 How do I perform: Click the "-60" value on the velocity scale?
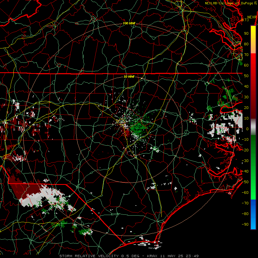(x=245, y=193)
